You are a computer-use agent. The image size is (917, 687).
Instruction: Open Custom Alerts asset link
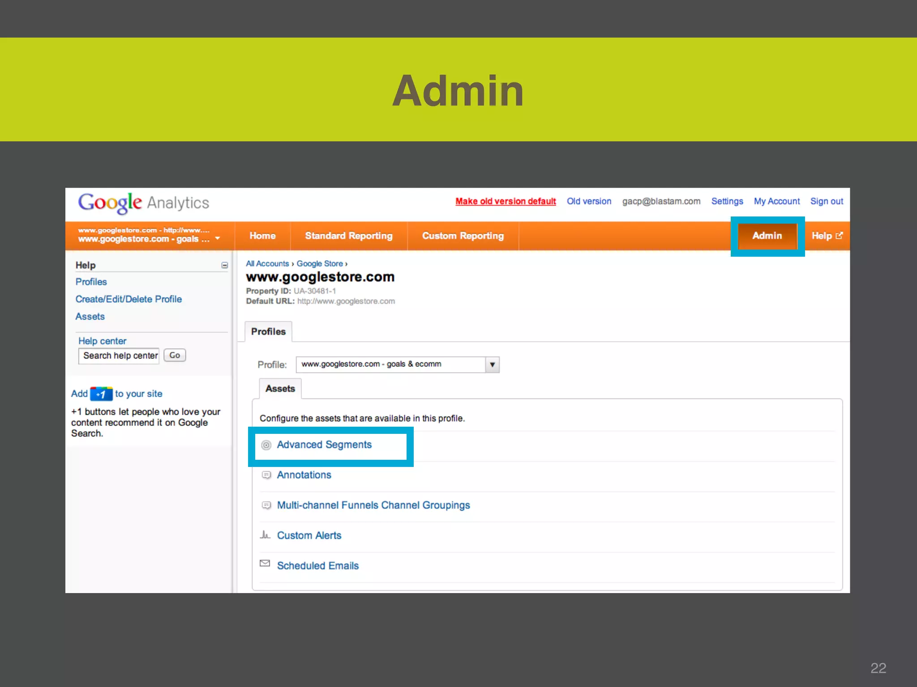309,536
